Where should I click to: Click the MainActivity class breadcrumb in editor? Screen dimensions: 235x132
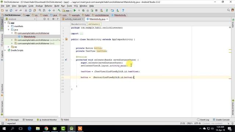[78, 24]
